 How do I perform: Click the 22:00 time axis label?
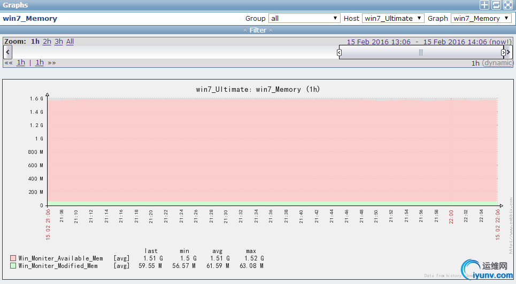(x=451, y=217)
